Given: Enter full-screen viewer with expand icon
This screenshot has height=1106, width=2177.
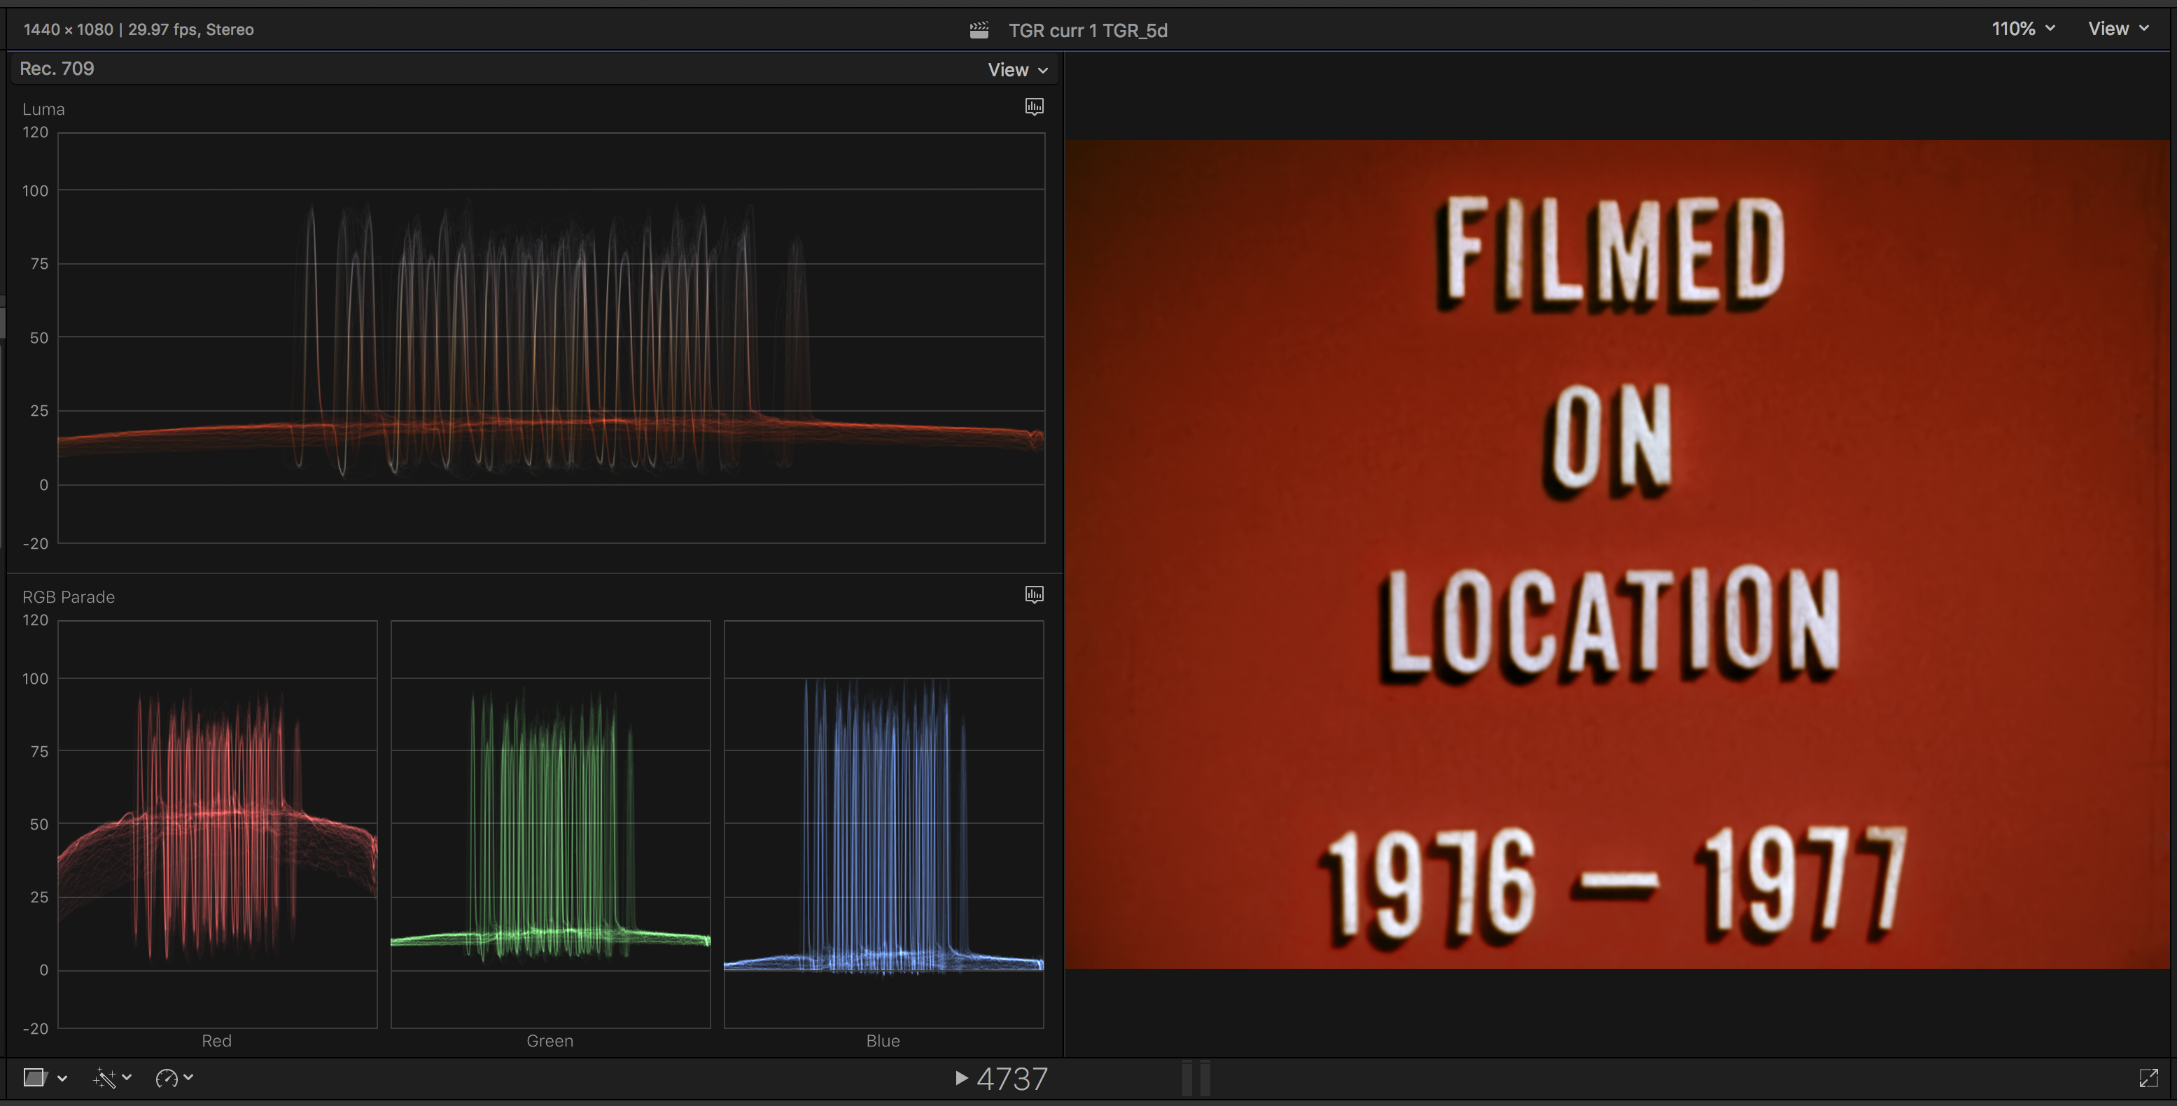Looking at the screenshot, I should (x=2148, y=1077).
